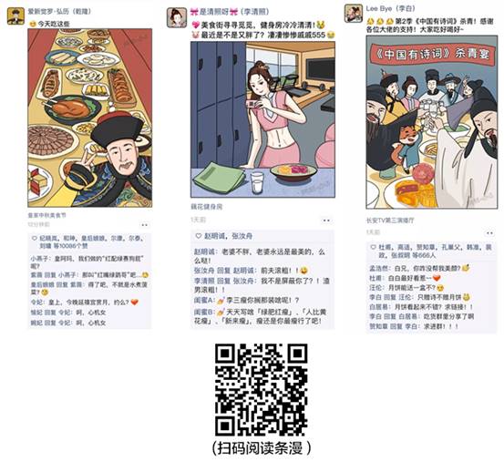Select username Lee Bye（李白）
The height and width of the screenshot is (462, 504).
pos(391,9)
